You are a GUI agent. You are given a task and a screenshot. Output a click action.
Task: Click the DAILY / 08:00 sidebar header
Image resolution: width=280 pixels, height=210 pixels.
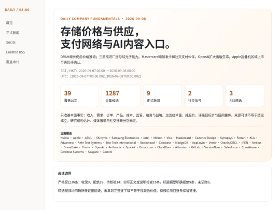17,10
